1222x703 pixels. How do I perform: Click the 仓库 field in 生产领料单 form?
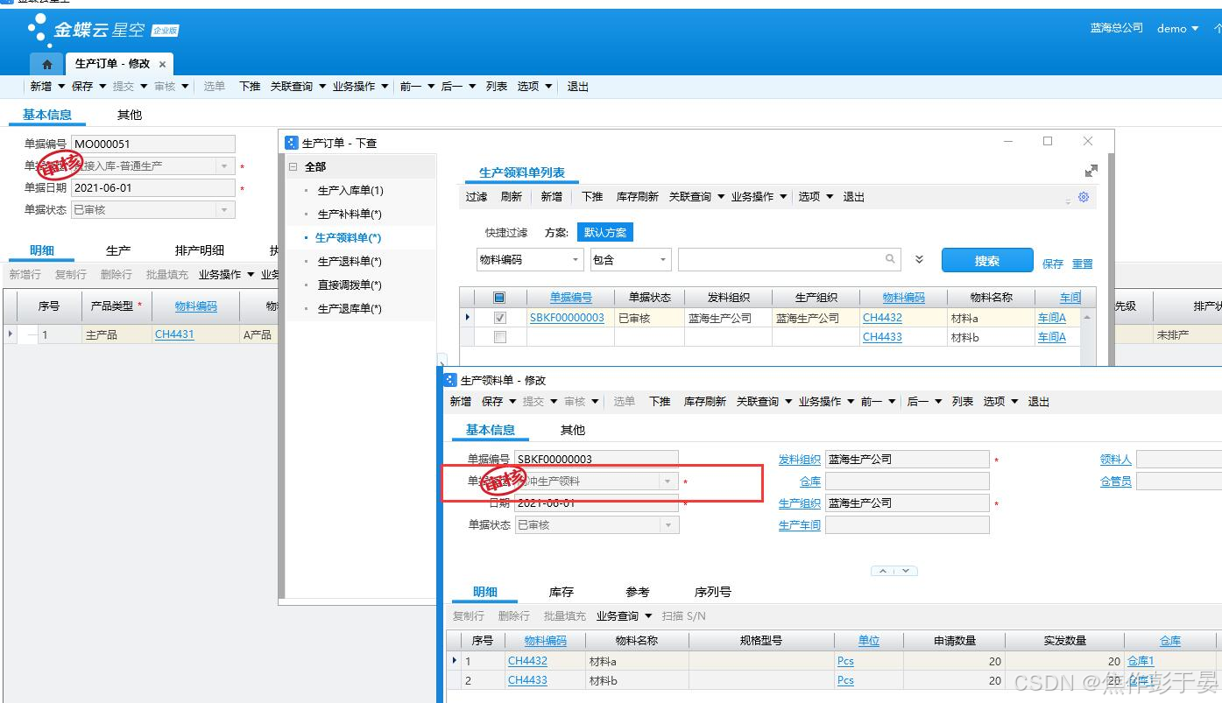pos(908,482)
